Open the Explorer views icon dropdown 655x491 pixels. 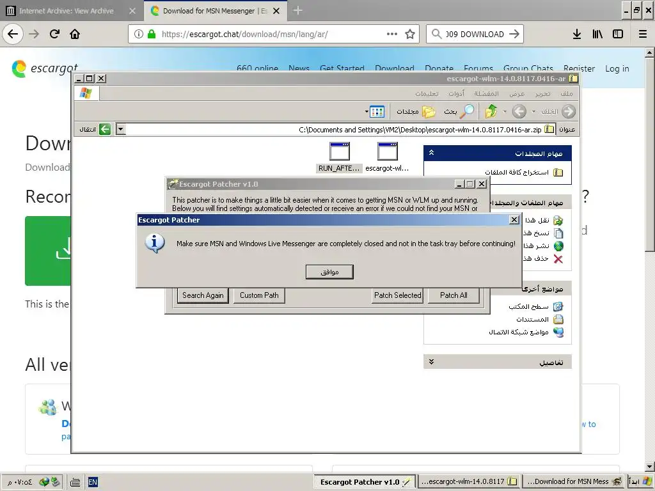pos(375,111)
